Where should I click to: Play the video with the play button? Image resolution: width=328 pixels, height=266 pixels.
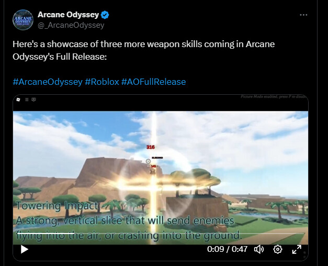point(25,249)
